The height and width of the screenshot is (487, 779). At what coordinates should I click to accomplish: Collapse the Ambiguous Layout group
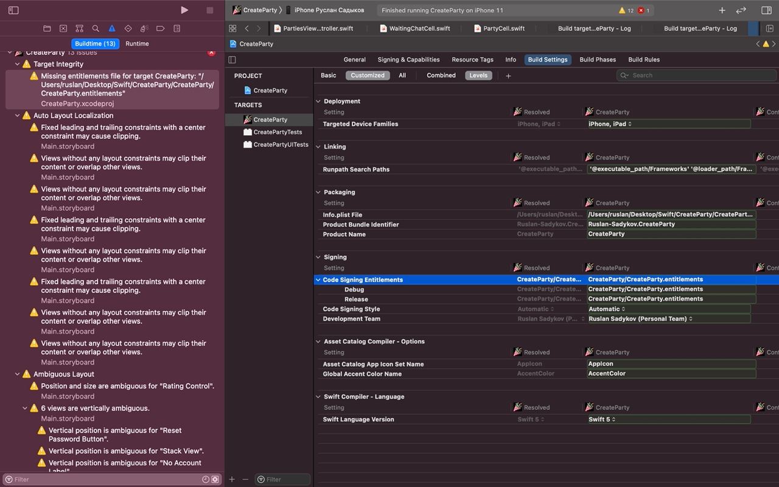point(18,374)
